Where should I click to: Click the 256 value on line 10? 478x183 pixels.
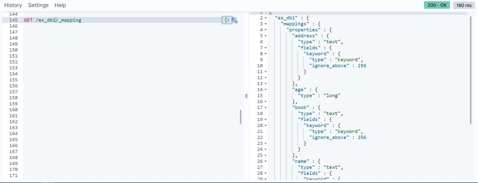click(x=362, y=66)
